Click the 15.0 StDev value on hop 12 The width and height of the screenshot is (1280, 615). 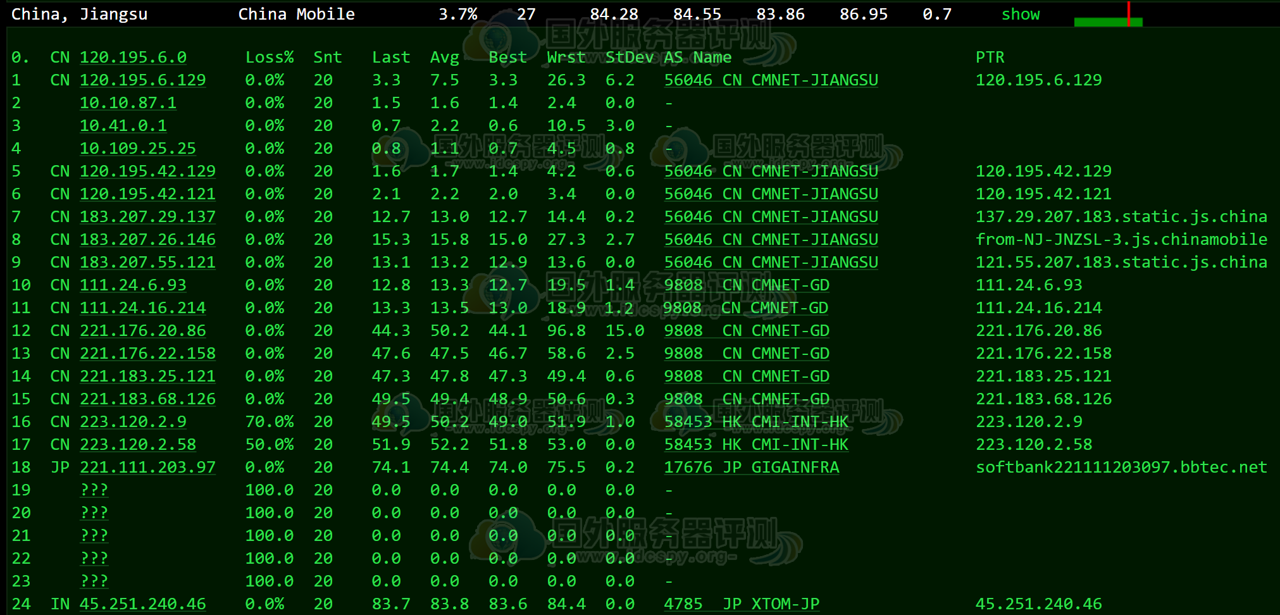(x=624, y=330)
